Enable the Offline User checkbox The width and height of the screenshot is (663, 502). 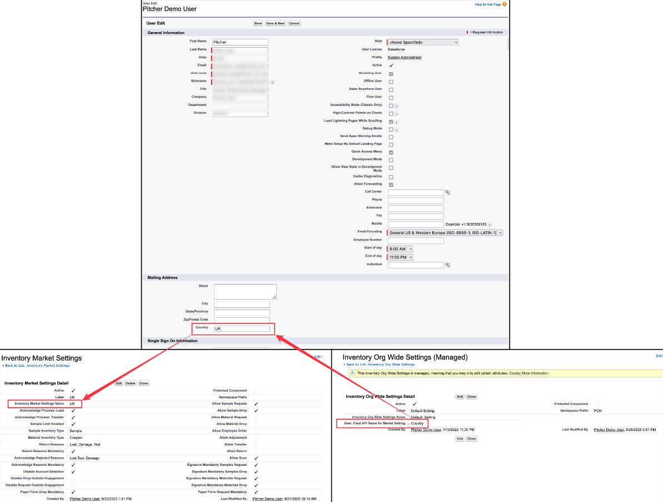coord(391,82)
